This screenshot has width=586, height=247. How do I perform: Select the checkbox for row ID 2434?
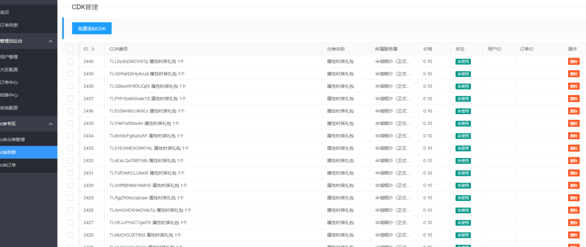[x=70, y=136]
